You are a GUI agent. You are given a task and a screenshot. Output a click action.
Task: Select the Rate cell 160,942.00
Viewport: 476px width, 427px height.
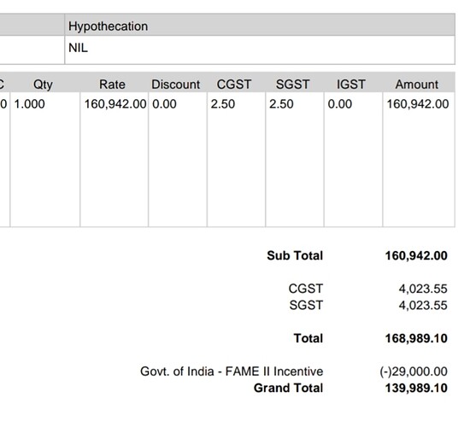[x=115, y=104]
